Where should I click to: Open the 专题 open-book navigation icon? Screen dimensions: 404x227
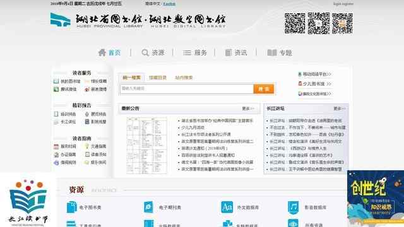[x=272, y=53]
